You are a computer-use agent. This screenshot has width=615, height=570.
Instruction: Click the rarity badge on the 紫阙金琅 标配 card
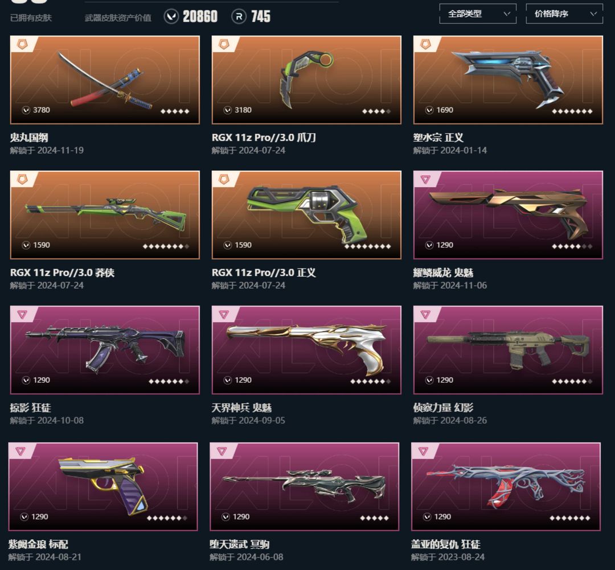[20, 451]
